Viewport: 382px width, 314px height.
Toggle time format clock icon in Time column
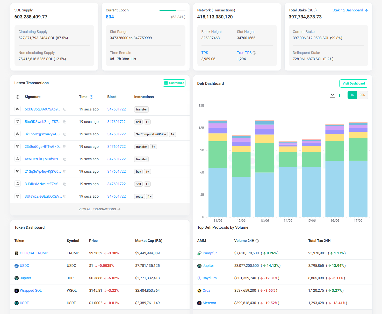coord(91,97)
